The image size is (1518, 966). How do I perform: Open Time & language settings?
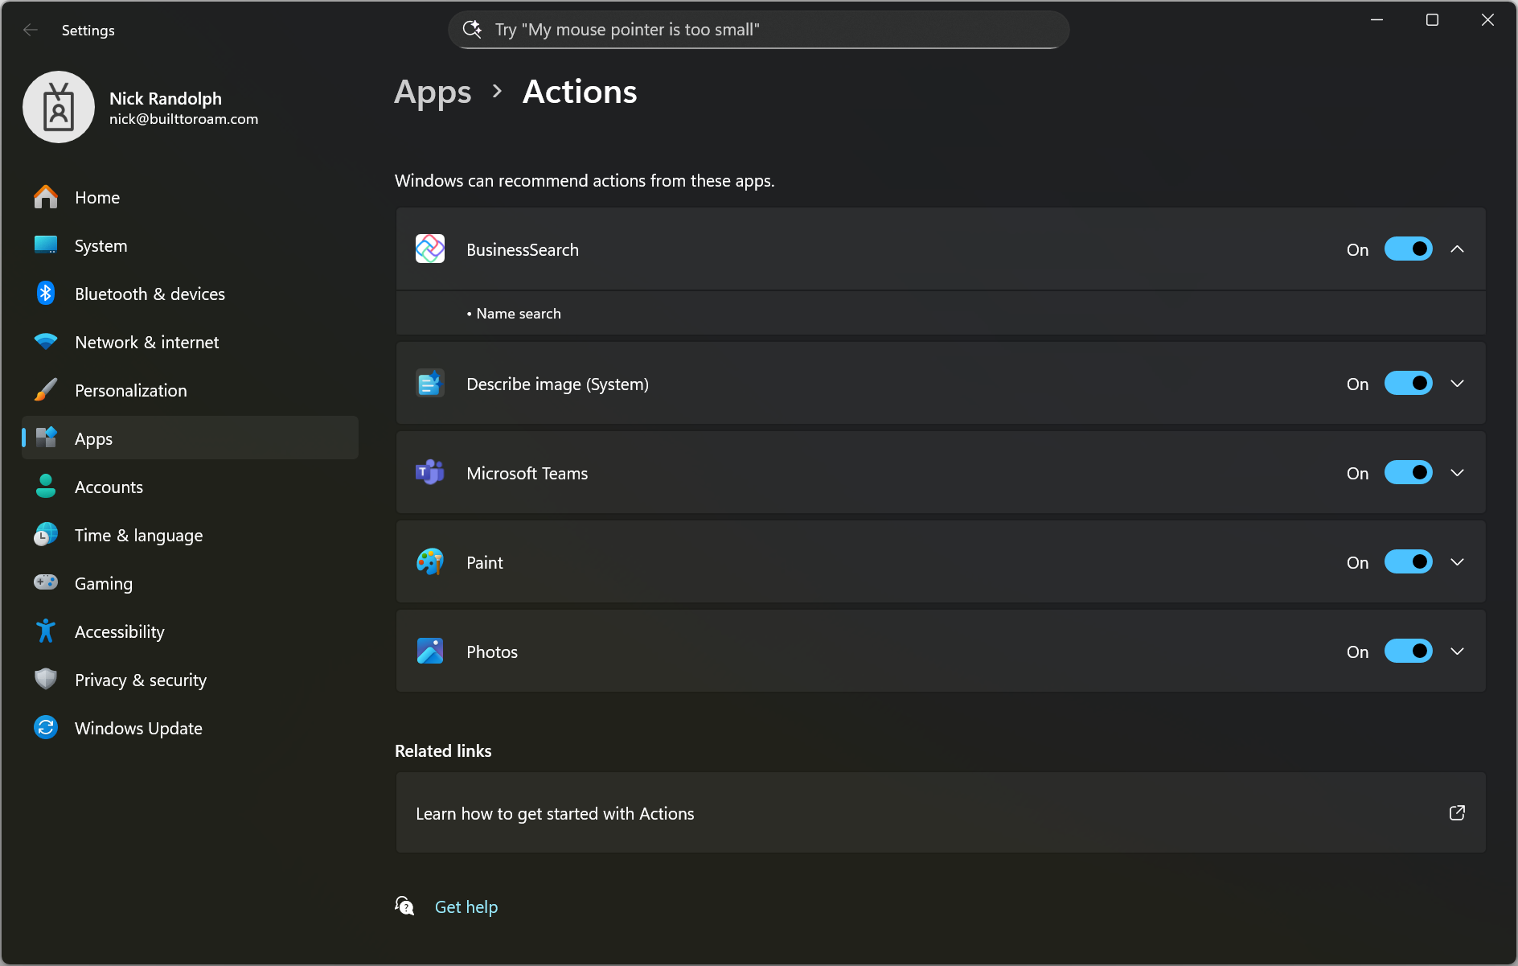(190, 535)
